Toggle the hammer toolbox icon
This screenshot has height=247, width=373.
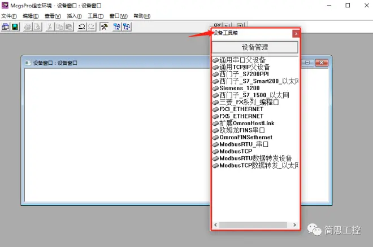[x=104, y=27]
